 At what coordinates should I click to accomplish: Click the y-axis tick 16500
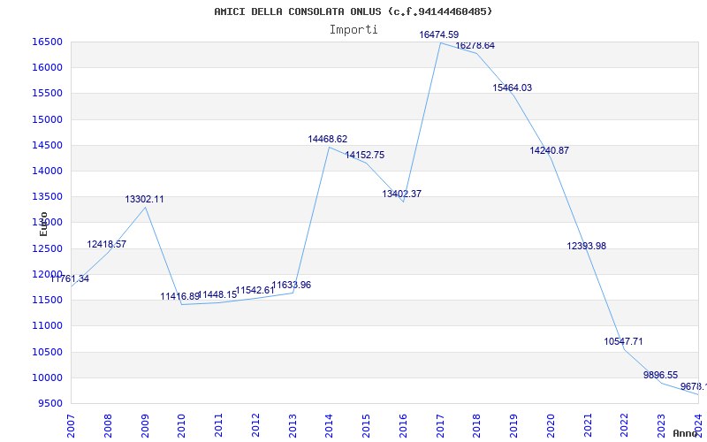47,42
